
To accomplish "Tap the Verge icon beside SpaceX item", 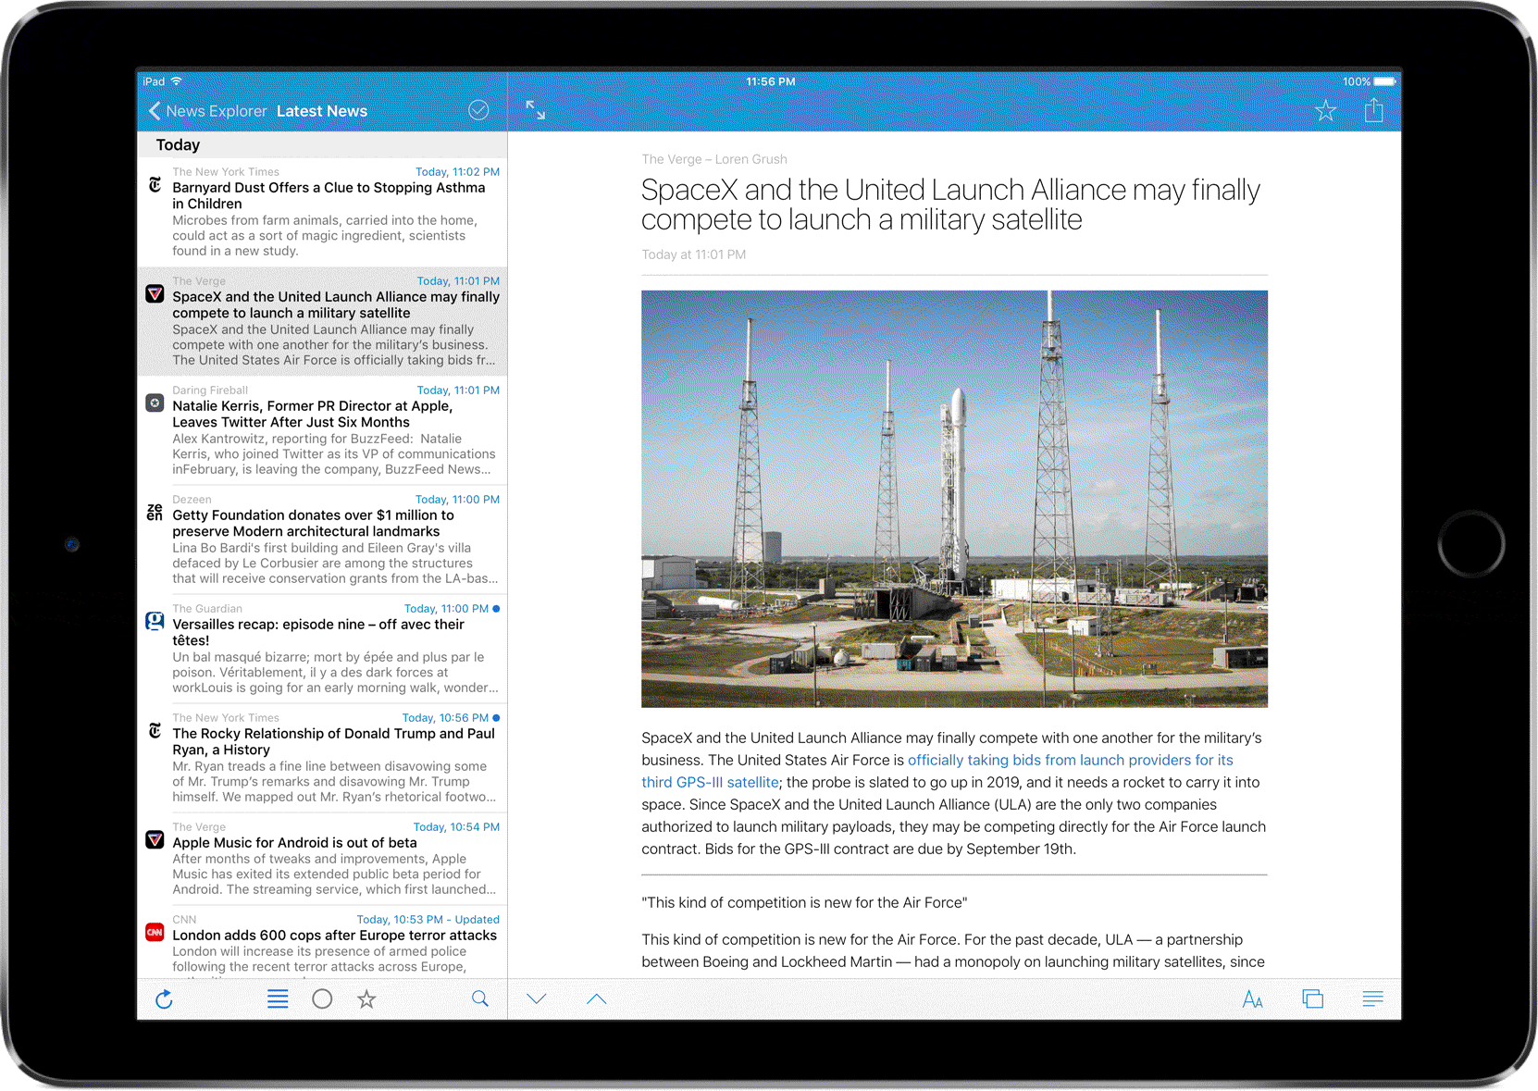I will click(x=155, y=294).
